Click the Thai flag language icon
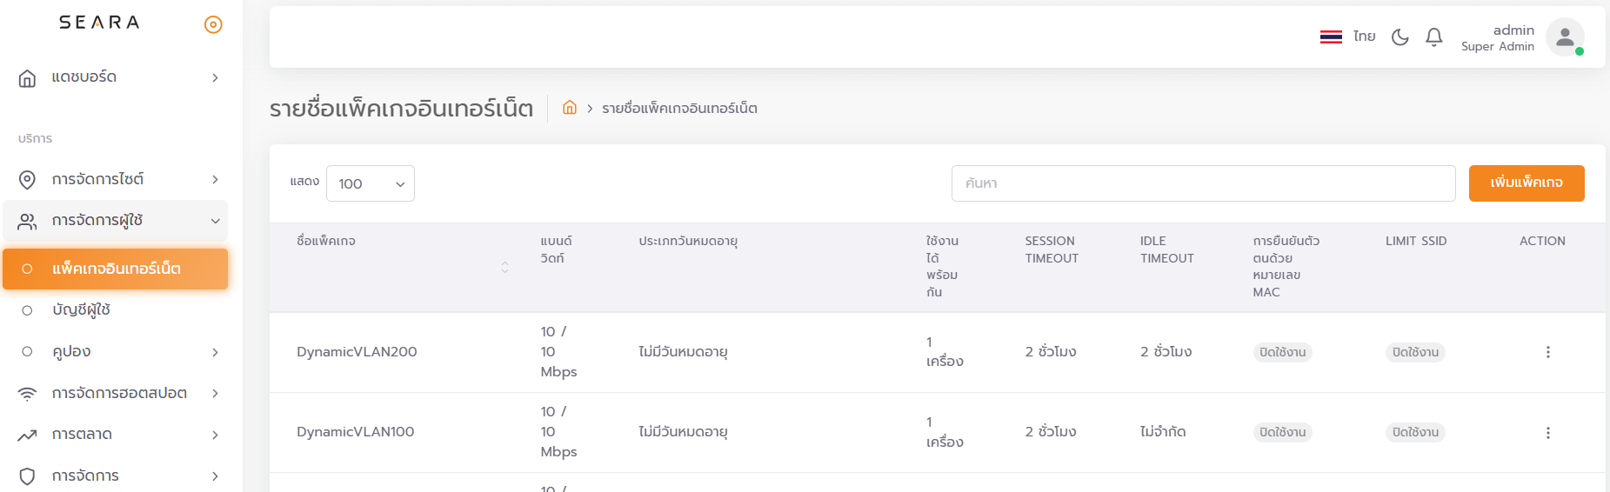This screenshot has height=492, width=1610. tap(1331, 37)
